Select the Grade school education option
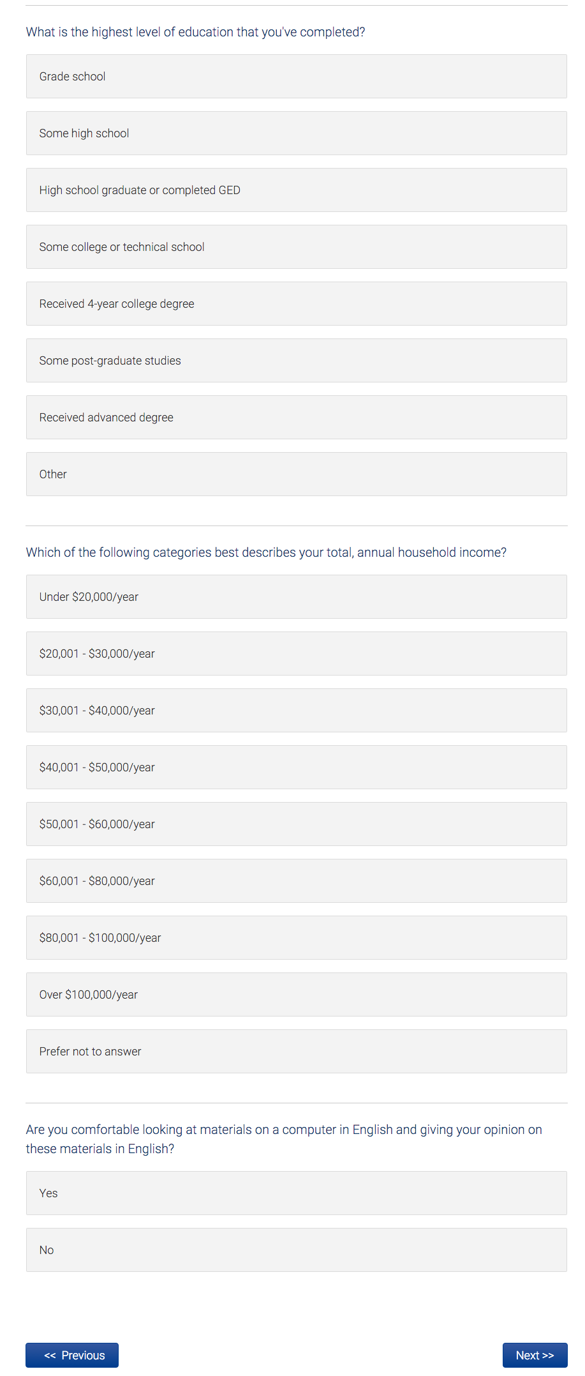This screenshot has width=585, height=1376. pyautogui.click(x=296, y=77)
